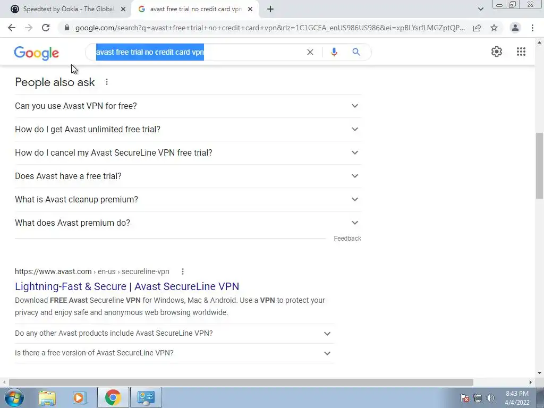Viewport: 544px width, 408px height.
Task: Click the volume speaker tray icon
Action: coord(490,398)
